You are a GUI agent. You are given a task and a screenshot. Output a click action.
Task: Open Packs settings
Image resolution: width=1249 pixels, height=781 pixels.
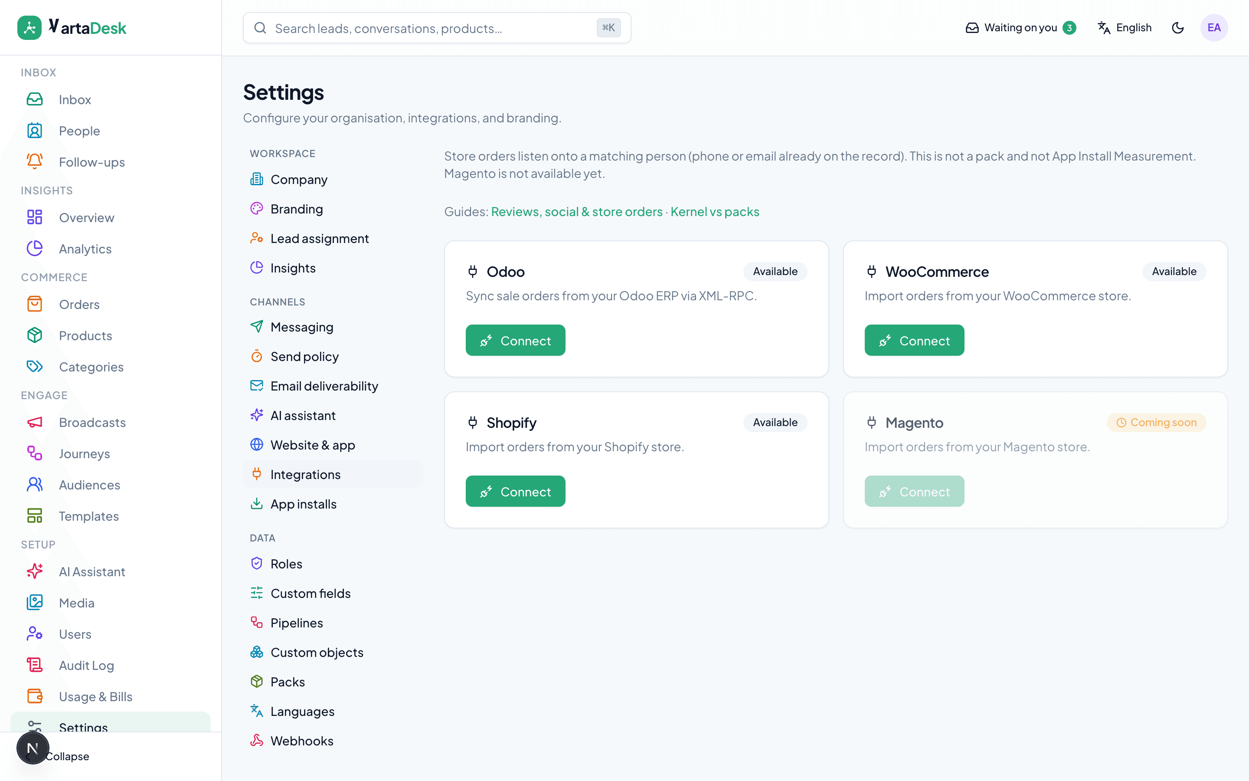[x=333, y=681]
